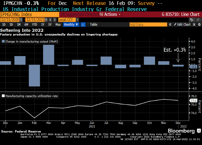The width and height of the screenshot is (202, 145).
Task: Click the IPMGCHNG Index ticker field
Action: tap(29, 14)
